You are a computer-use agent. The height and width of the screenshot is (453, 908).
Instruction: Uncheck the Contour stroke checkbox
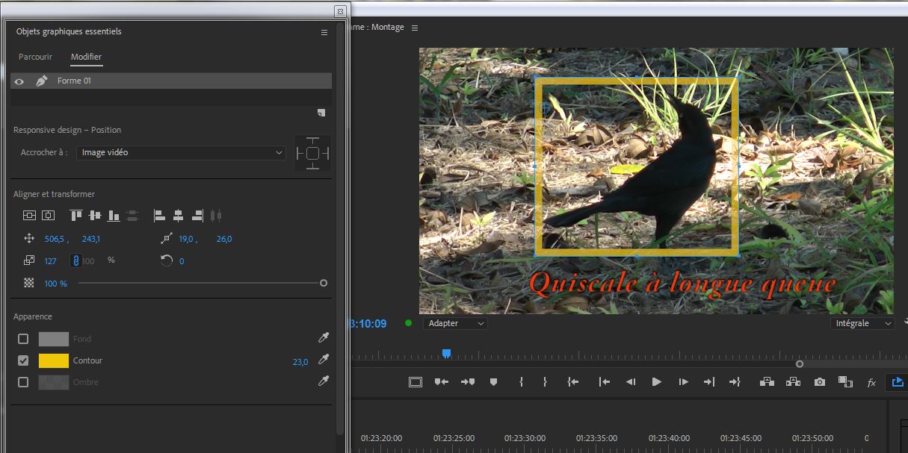click(x=23, y=360)
